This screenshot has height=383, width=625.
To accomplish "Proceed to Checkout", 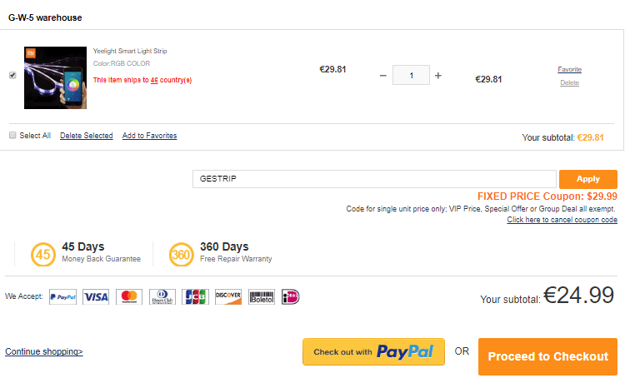I will [547, 356].
